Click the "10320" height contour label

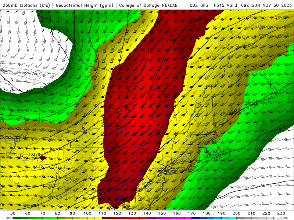34,154
